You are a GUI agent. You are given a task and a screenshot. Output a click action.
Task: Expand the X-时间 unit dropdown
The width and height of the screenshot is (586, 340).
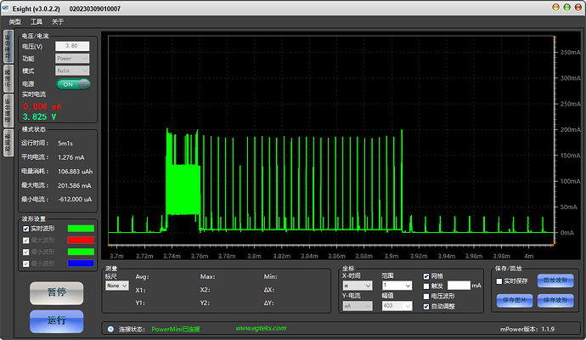[x=357, y=286]
